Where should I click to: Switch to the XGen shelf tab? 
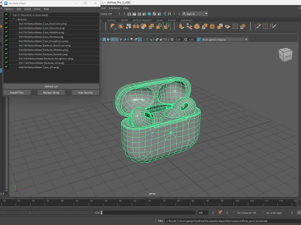160,20
